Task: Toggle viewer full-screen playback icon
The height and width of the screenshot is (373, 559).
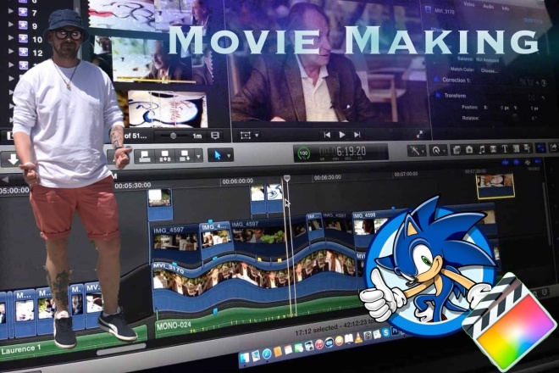Action: (419, 134)
